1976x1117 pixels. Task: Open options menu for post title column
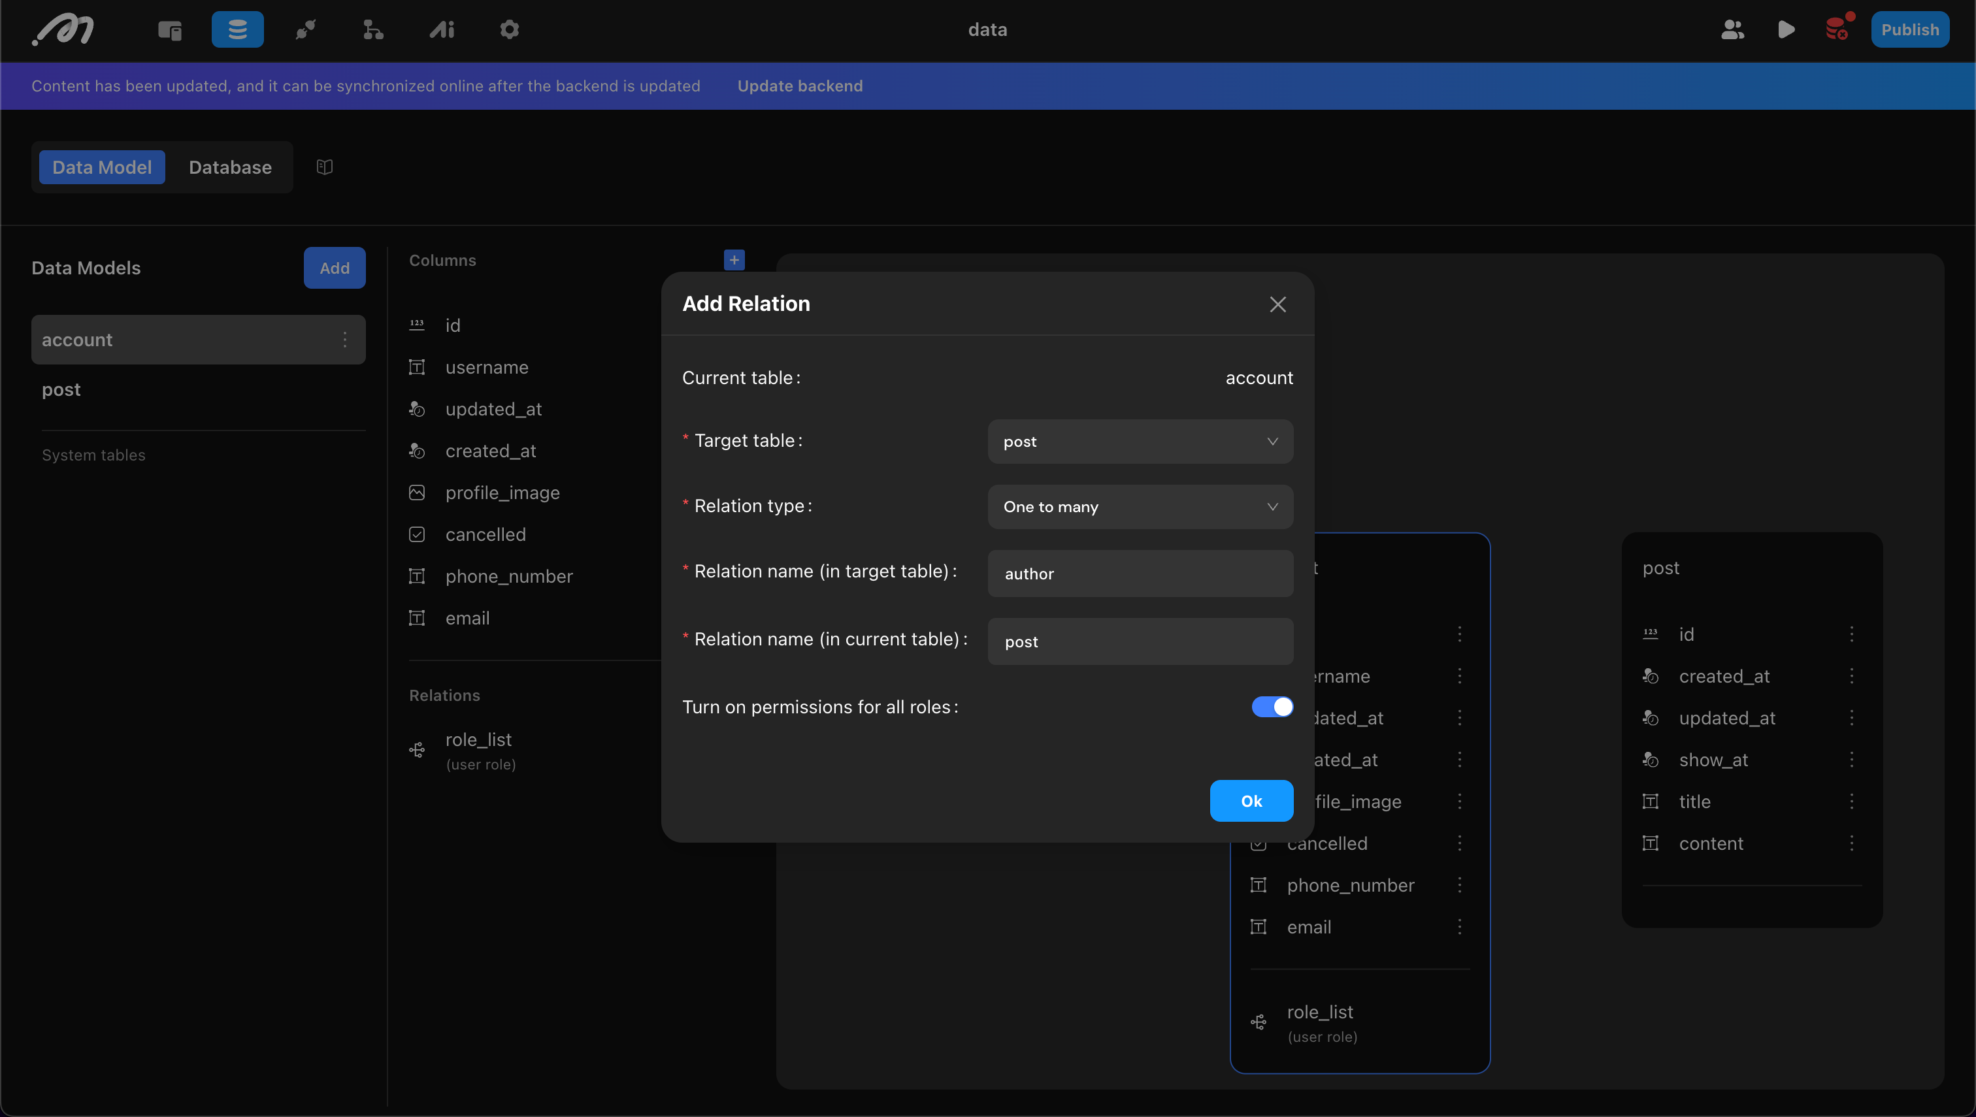click(1852, 801)
